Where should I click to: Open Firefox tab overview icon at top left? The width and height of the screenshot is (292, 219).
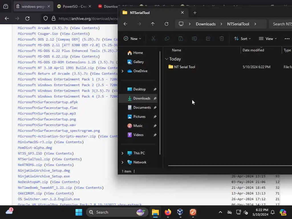point(6,6)
